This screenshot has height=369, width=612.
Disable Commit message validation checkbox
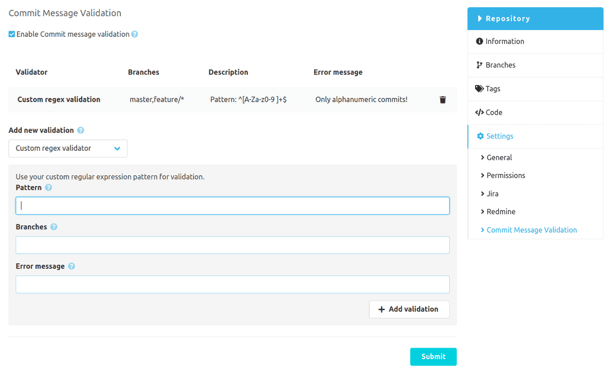[x=11, y=34]
